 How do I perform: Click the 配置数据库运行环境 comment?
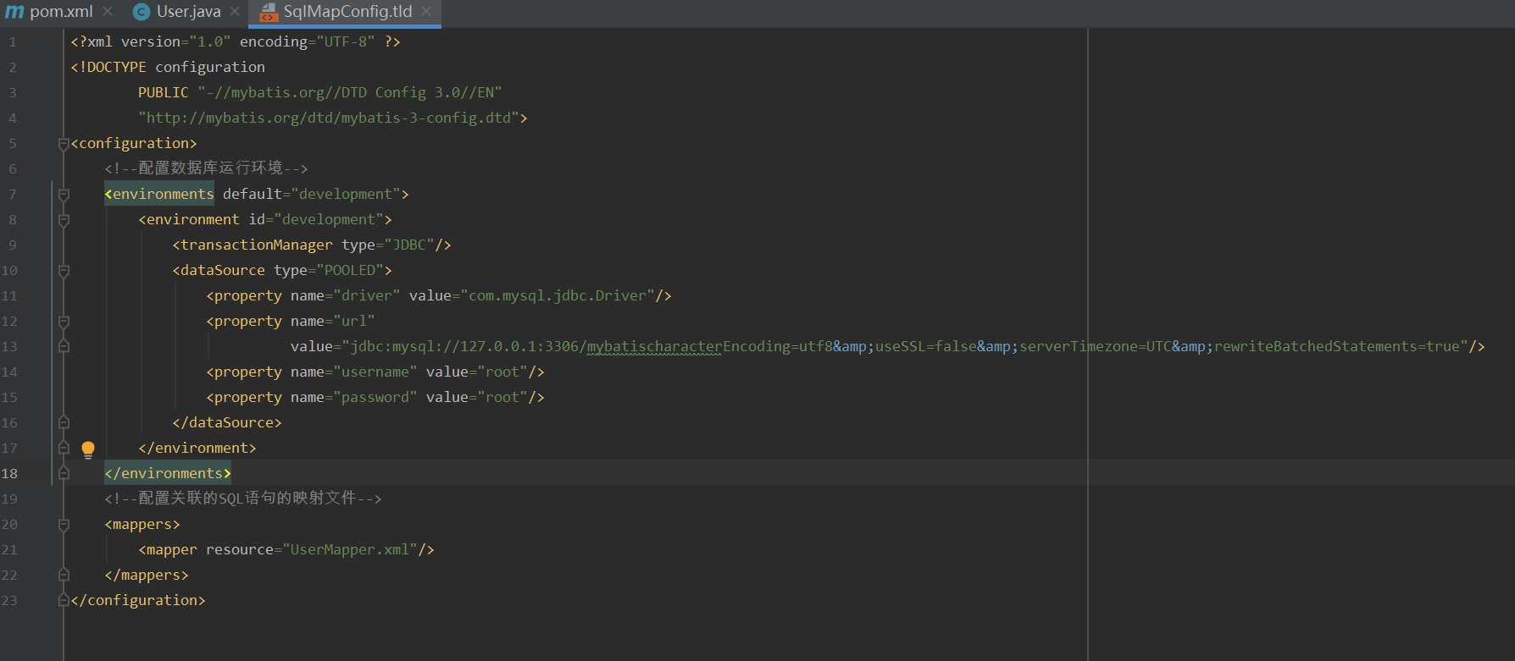coord(206,168)
